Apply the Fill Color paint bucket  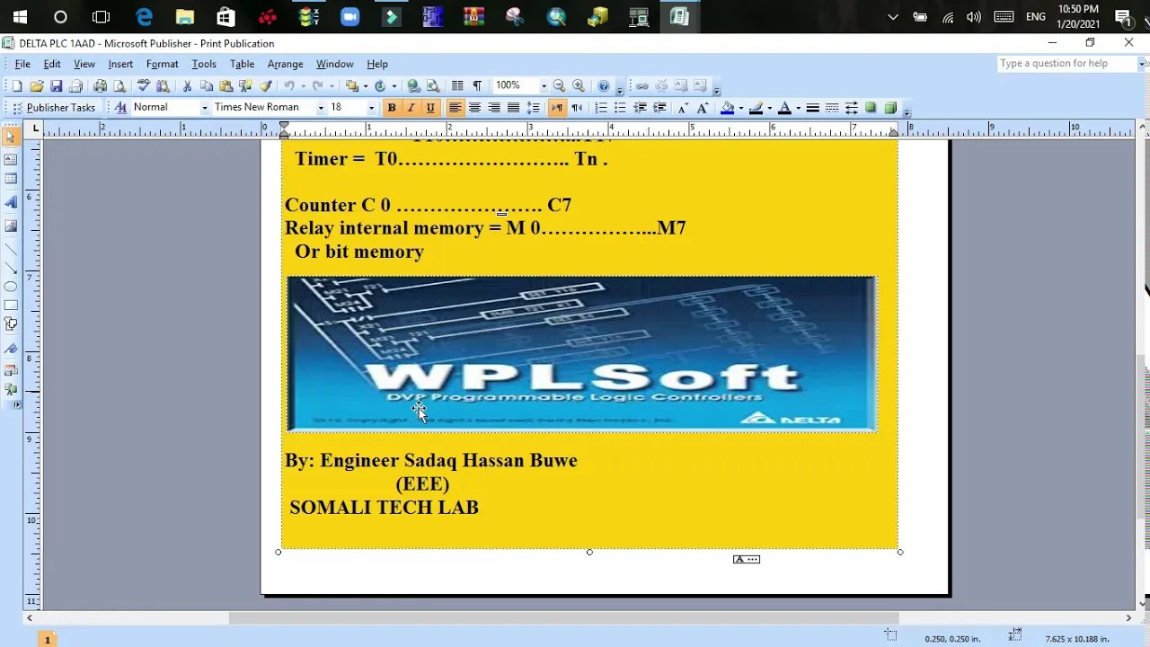point(728,108)
